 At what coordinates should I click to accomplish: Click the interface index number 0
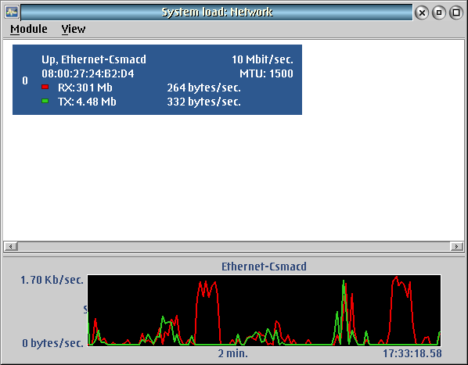coord(25,81)
